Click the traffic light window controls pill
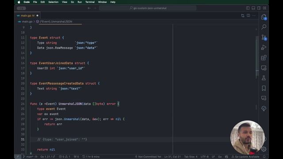This screenshot has height=159, width=283. [x=21, y=8]
